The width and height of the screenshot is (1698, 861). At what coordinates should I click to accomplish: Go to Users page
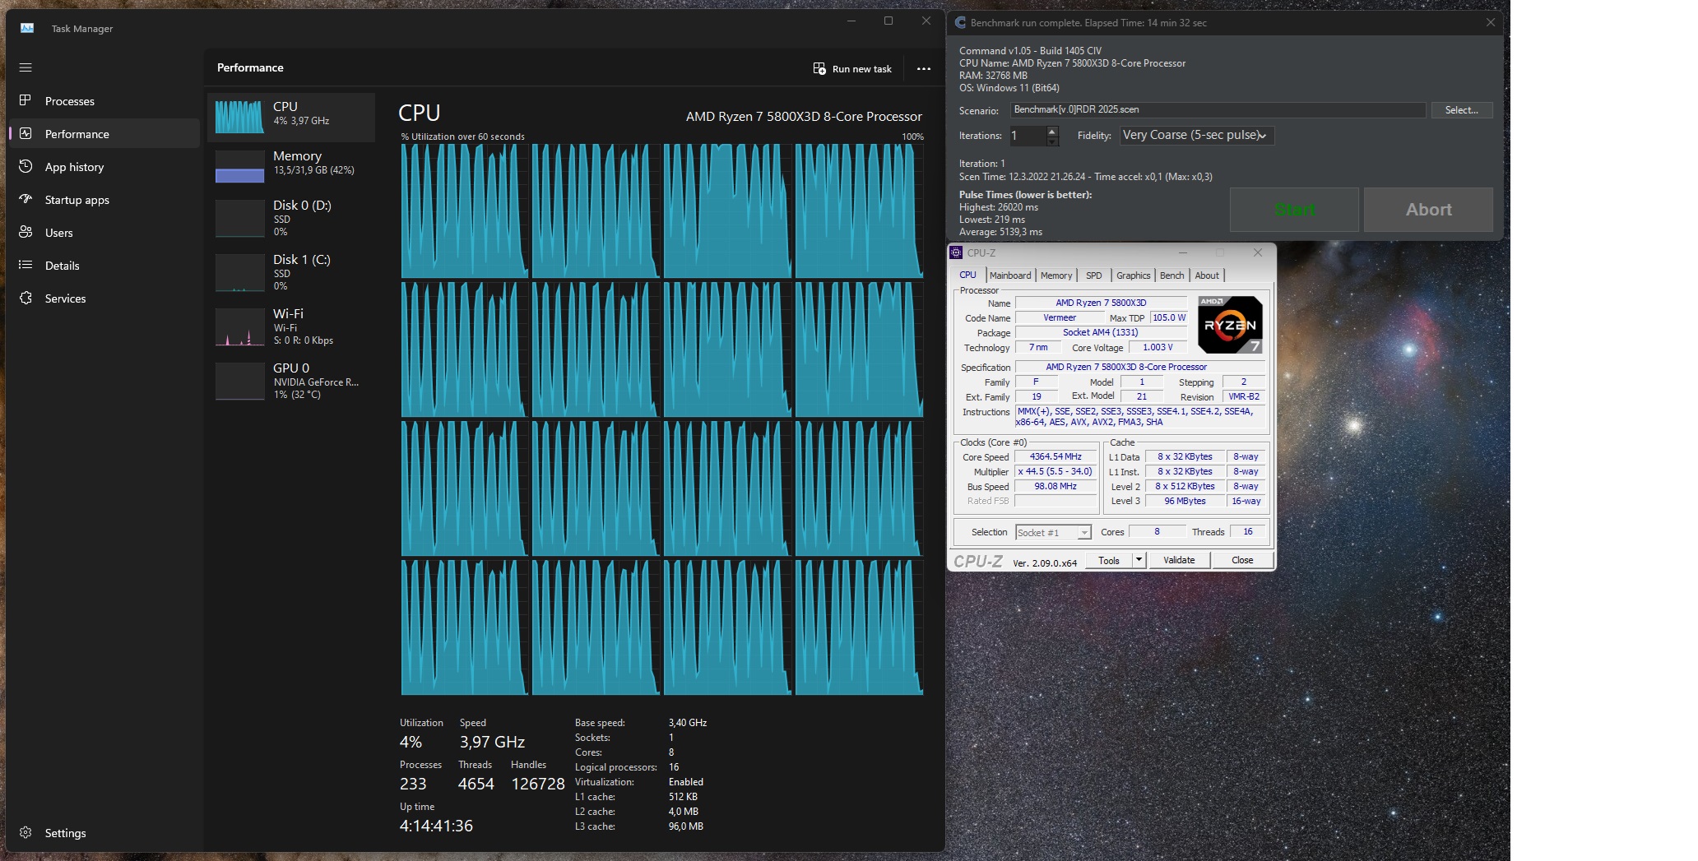point(104,233)
